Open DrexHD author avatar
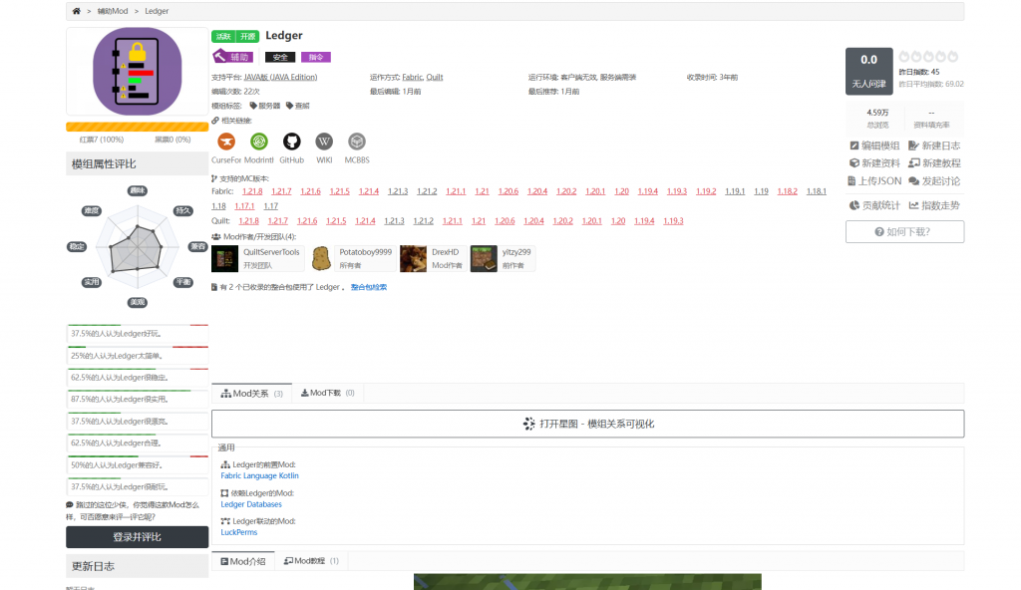This screenshot has width=1021, height=590. point(414,258)
